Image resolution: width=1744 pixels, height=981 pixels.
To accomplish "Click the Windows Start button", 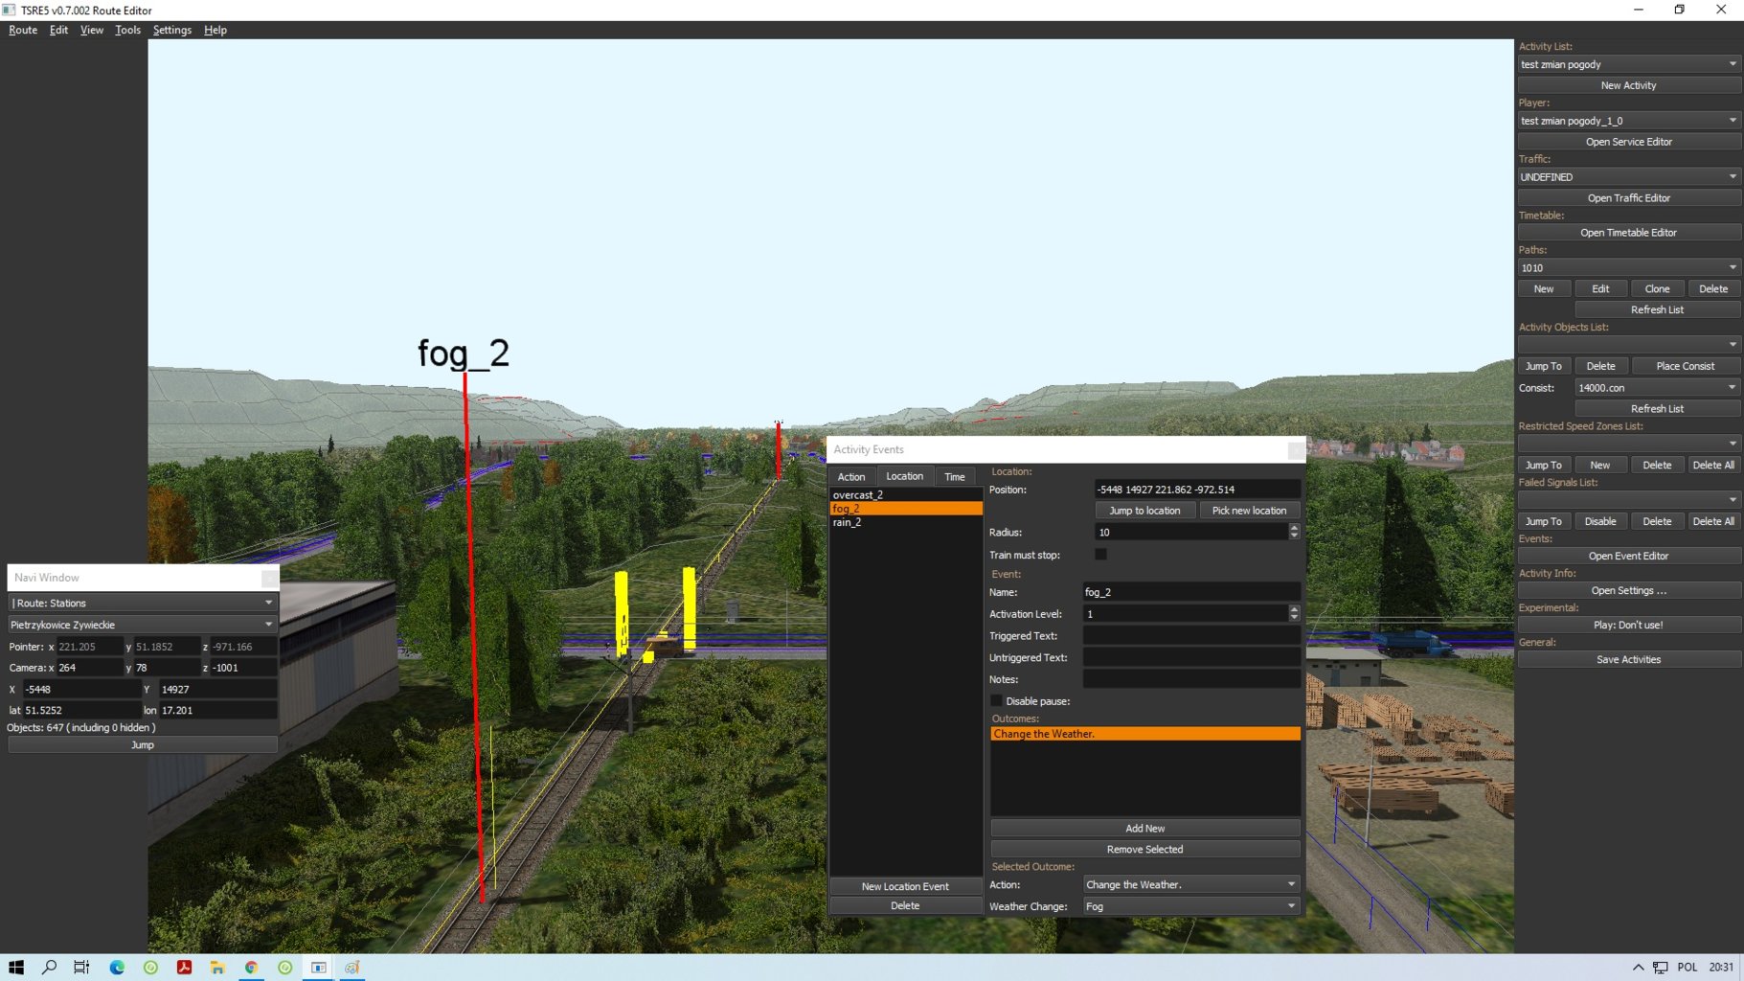I will point(16,968).
